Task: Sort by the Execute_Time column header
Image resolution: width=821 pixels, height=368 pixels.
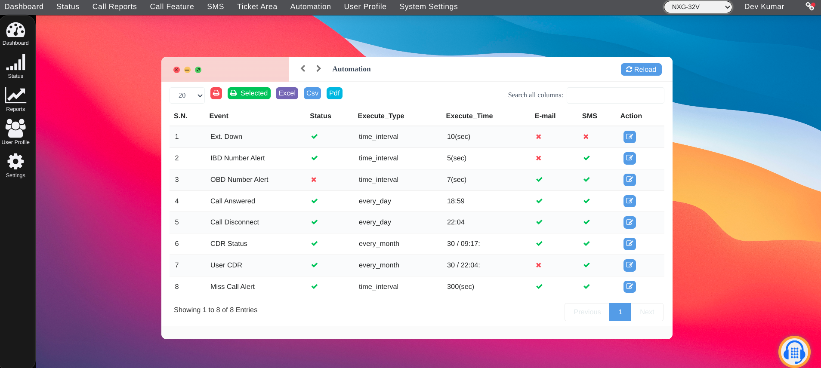Action: tap(469, 116)
